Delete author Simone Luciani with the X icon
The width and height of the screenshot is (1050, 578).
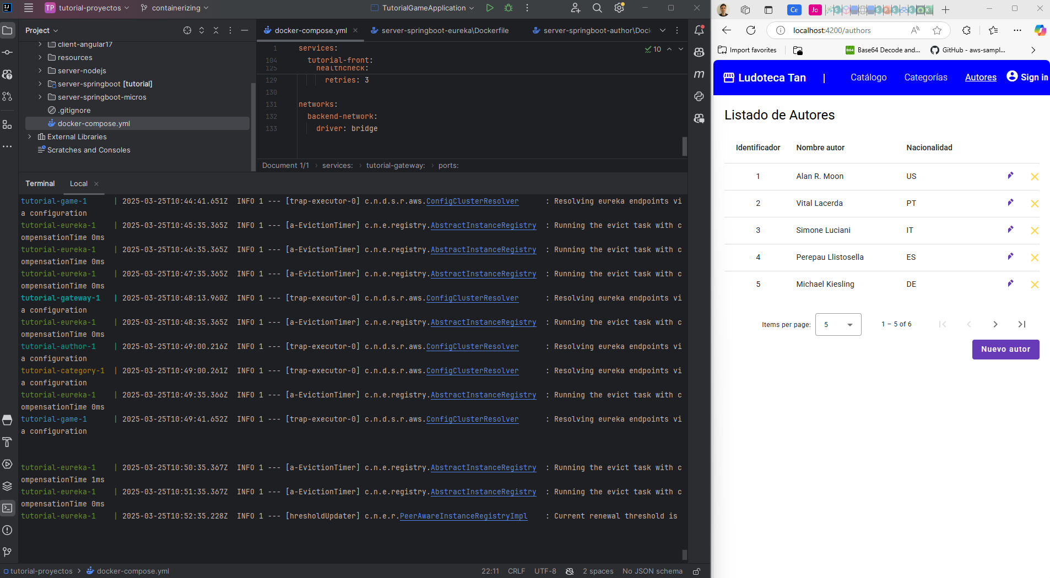pos(1035,231)
